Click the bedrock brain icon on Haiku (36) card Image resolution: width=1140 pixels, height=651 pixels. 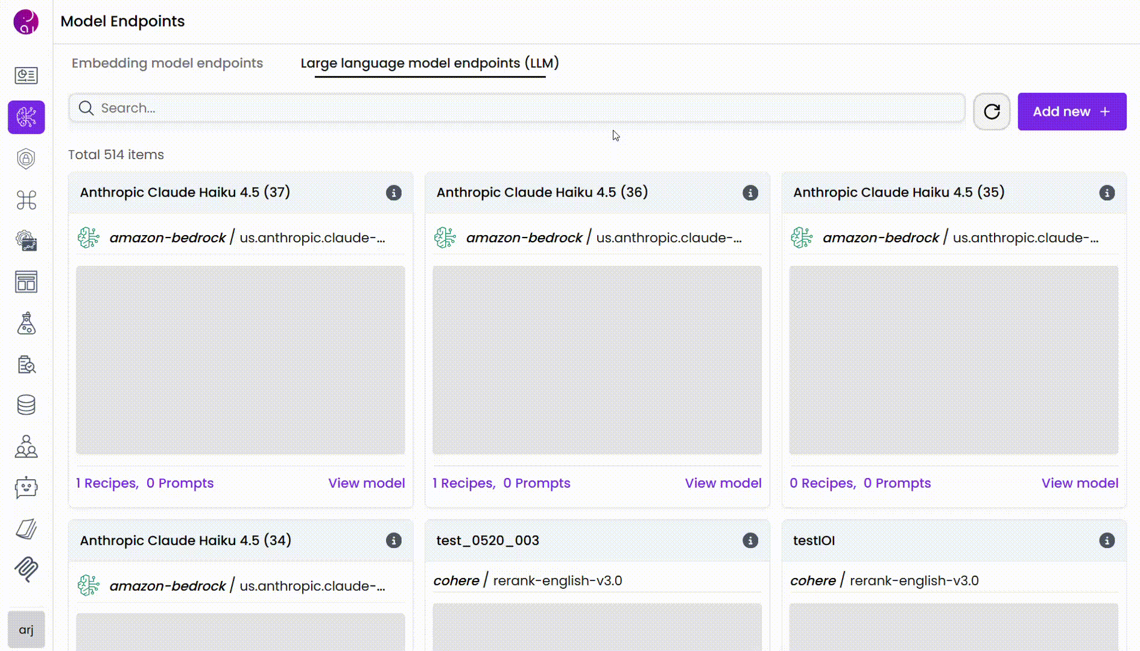coord(445,237)
